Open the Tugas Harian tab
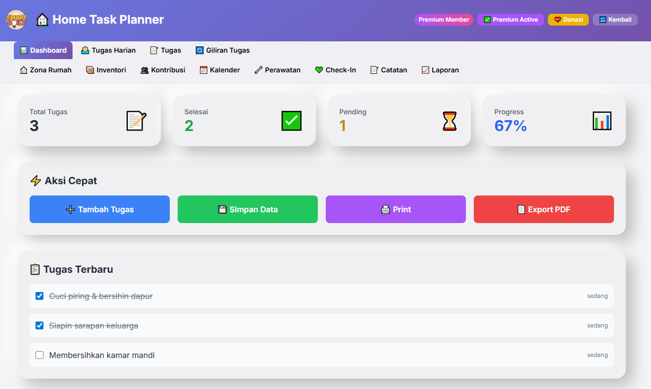 [x=108, y=50]
